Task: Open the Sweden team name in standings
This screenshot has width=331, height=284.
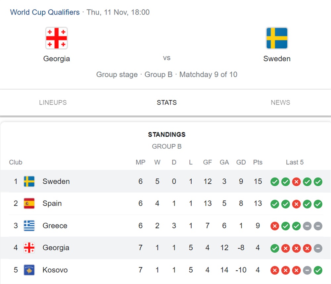Action: [x=56, y=181]
